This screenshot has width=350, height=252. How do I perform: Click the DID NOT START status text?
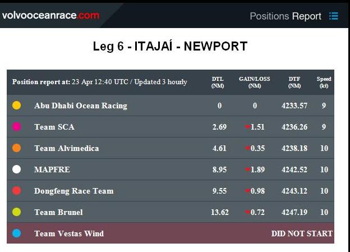pyautogui.click(x=302, y=233)
